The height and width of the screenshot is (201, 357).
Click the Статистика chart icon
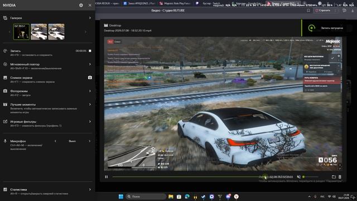pos(5,189)
